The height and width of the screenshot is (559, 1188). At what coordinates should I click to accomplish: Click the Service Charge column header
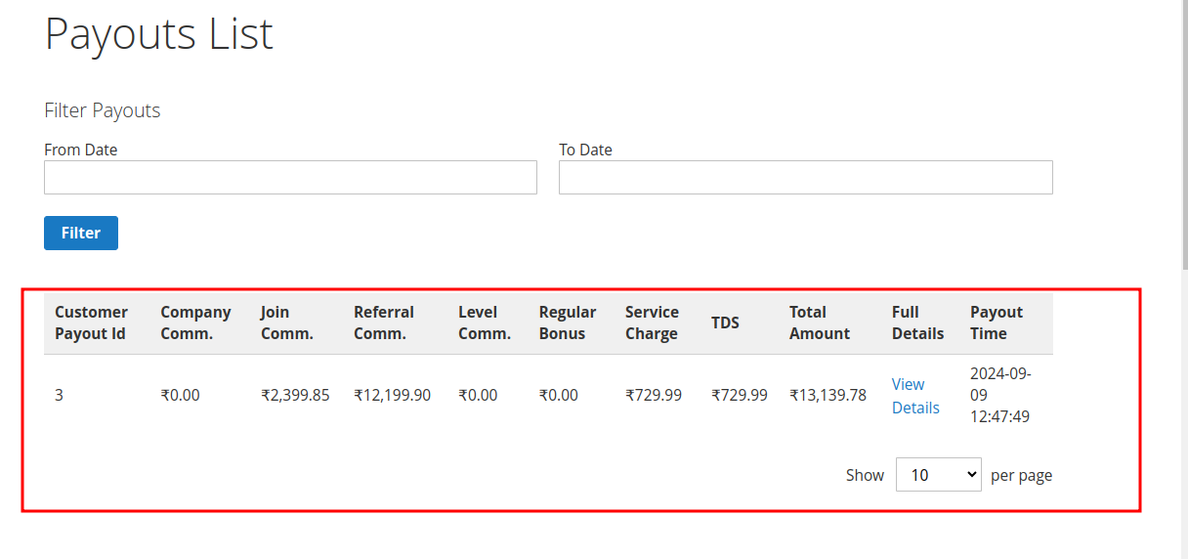click(652, 322)
